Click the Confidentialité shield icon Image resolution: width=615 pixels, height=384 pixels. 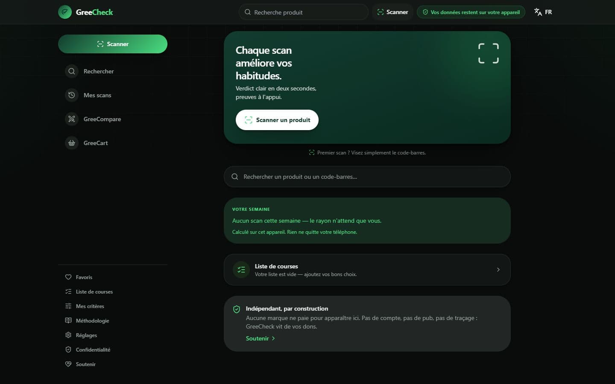point(68,349)
